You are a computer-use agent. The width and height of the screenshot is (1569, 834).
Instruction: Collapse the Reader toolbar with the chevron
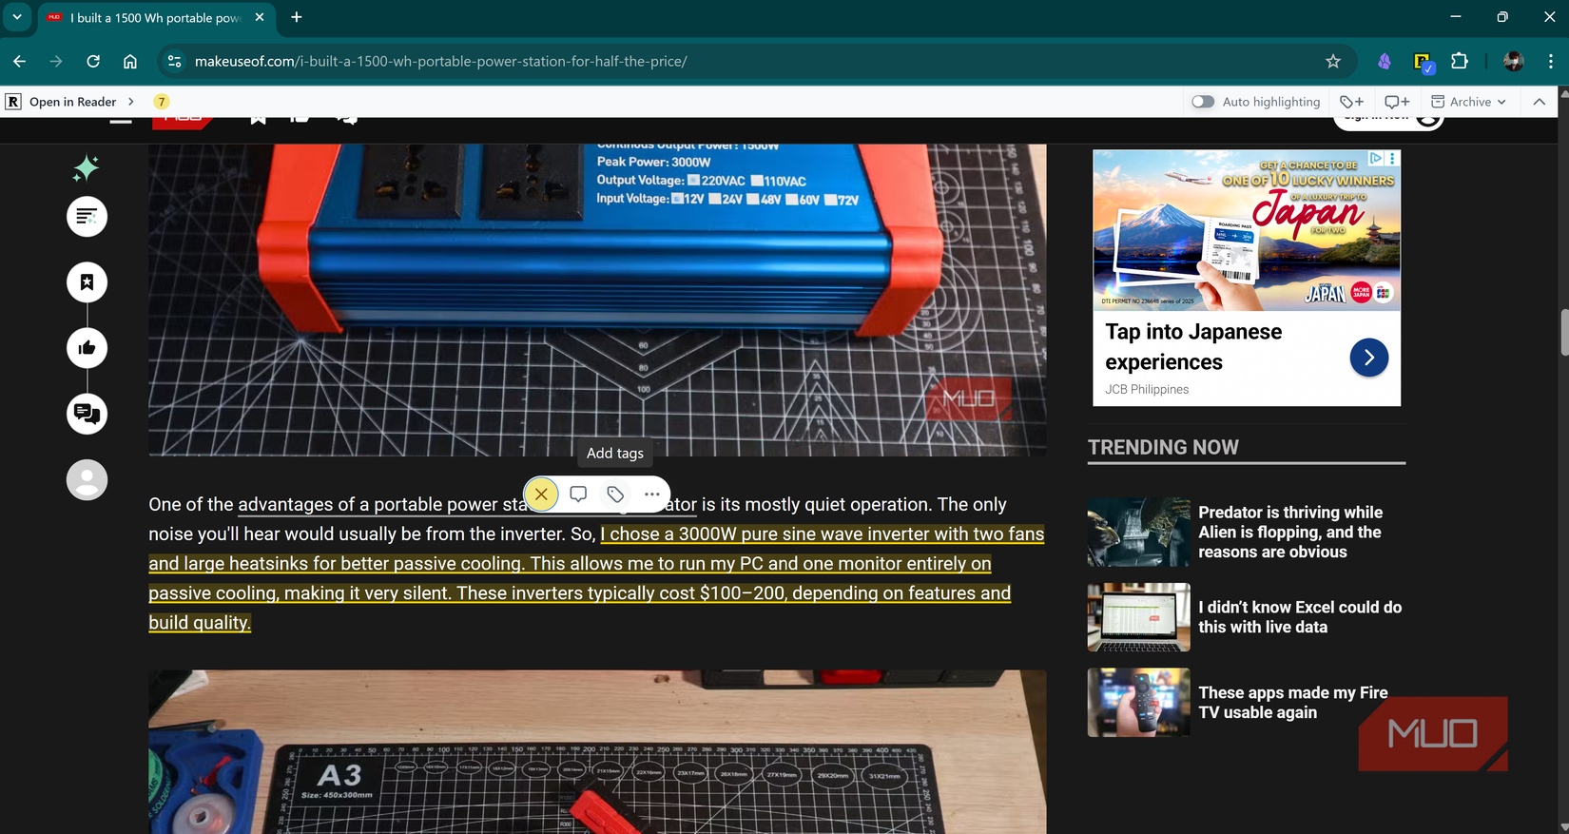coord(1540,102)
